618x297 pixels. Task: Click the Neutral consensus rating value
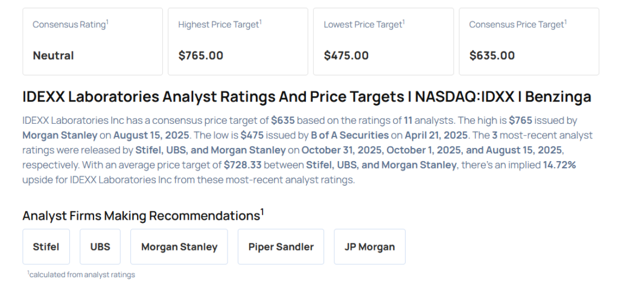(x=53, y=56)
